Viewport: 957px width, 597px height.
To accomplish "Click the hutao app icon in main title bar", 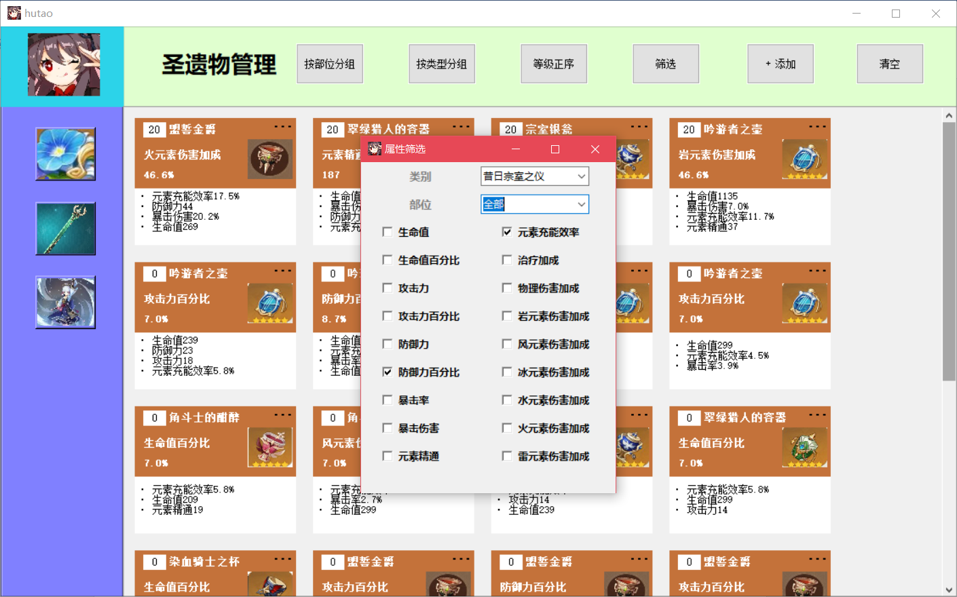I will [x=14, y=13].
